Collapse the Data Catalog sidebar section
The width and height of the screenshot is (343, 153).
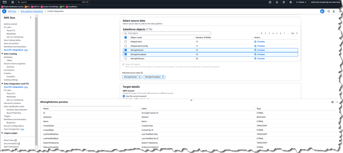[x=2, y=54]
